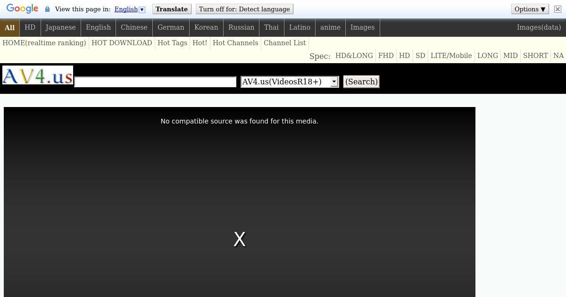Switch to the Korean tab
The image size is (566, 297).
(206, 27)
